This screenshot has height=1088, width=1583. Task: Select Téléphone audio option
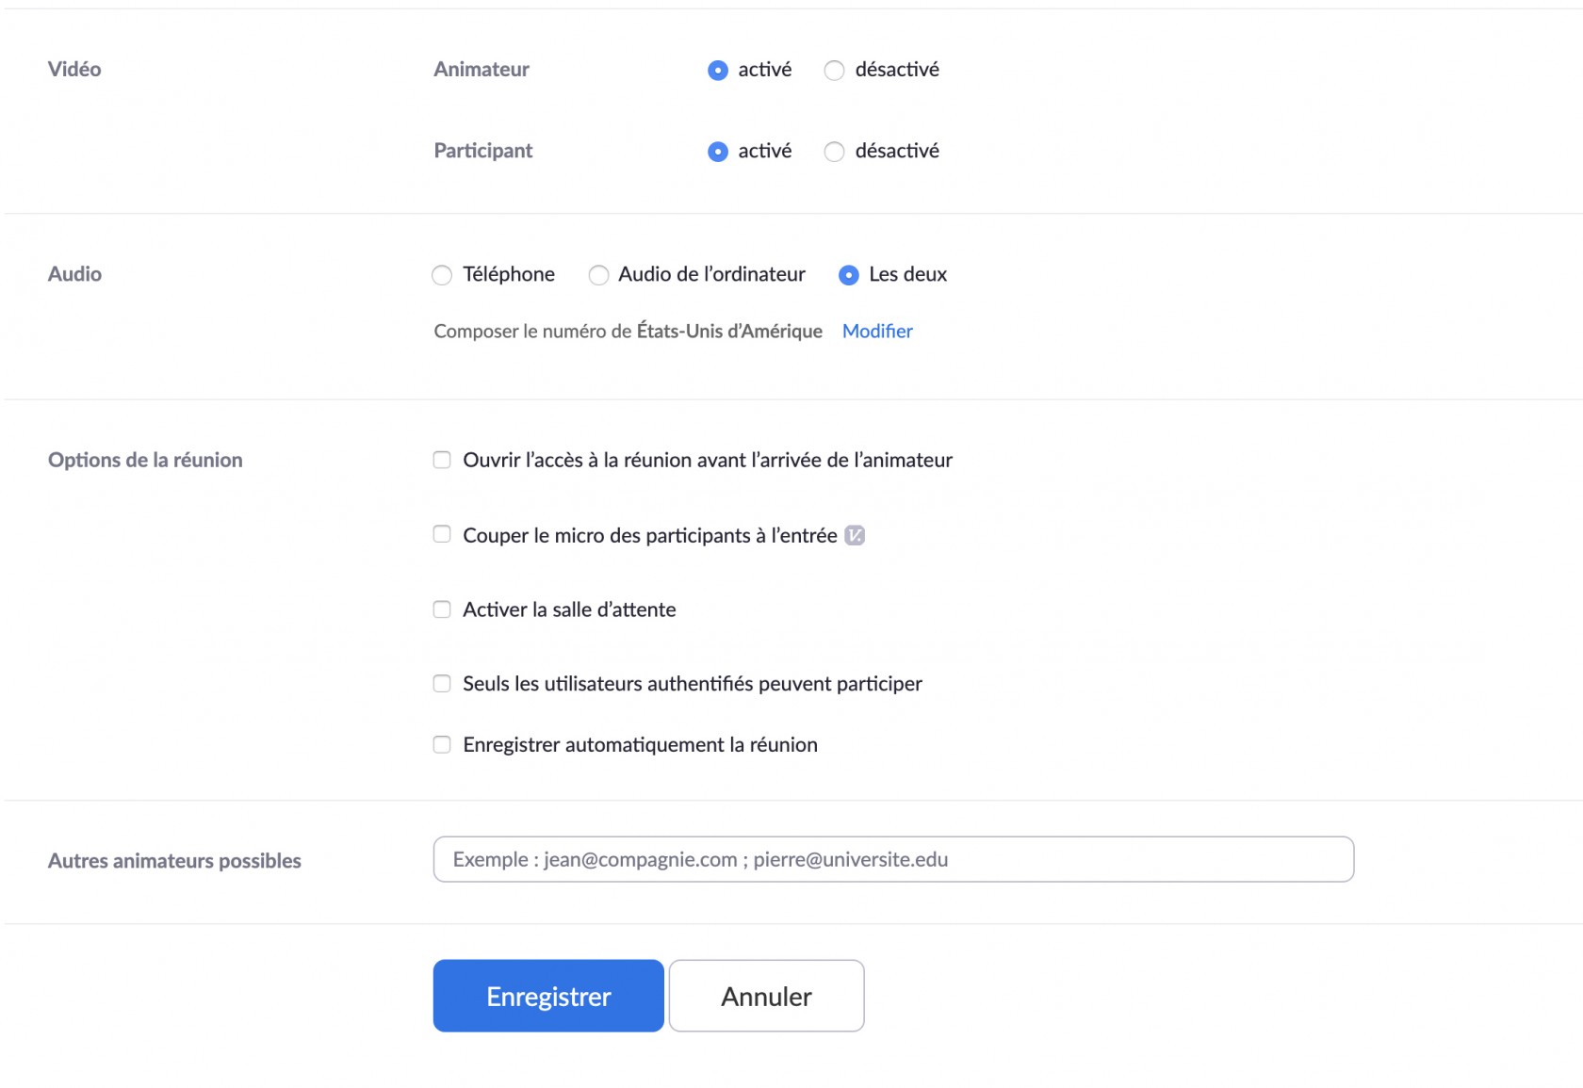(442, 275)
